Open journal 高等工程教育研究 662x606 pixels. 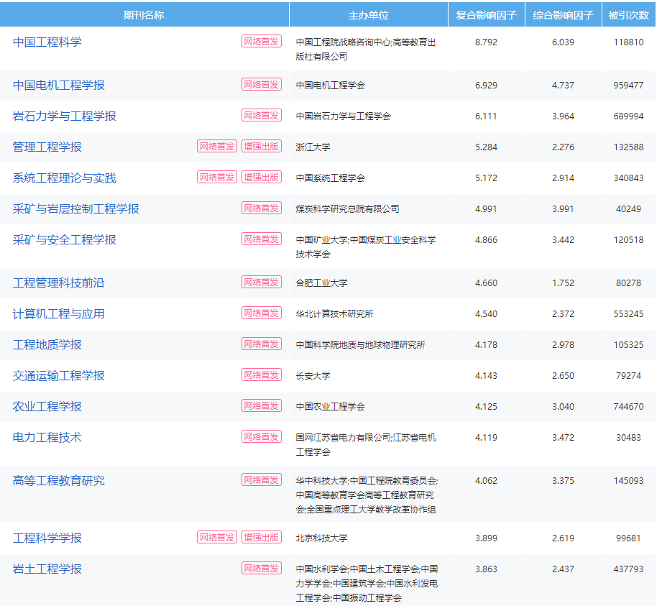(x=59, y=481)
